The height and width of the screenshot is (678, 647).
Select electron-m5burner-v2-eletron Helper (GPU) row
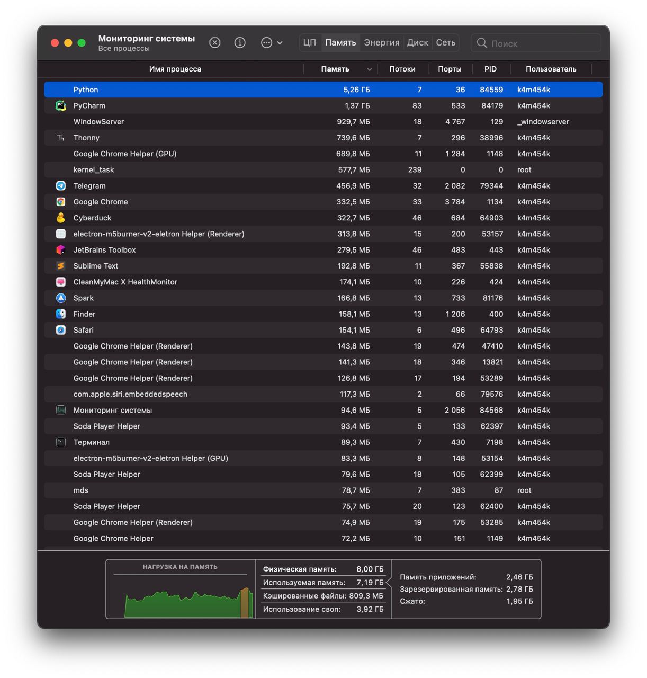point(323,458)
